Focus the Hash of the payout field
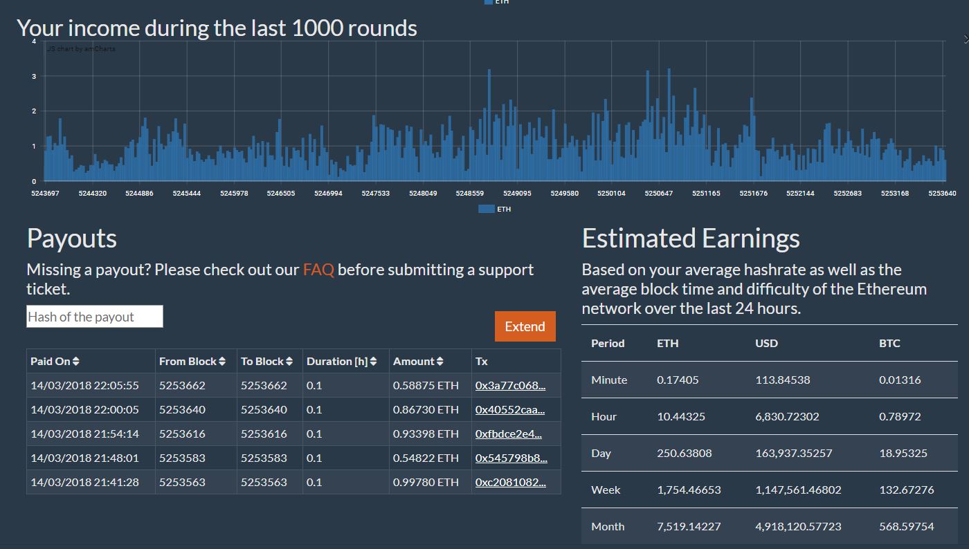Screen dimensions: 969x549 point(95,317)
